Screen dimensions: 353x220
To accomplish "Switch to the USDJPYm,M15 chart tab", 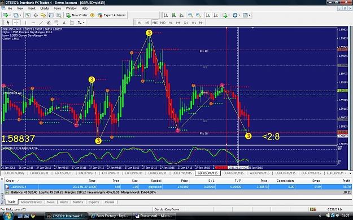I will coord(182,173).
